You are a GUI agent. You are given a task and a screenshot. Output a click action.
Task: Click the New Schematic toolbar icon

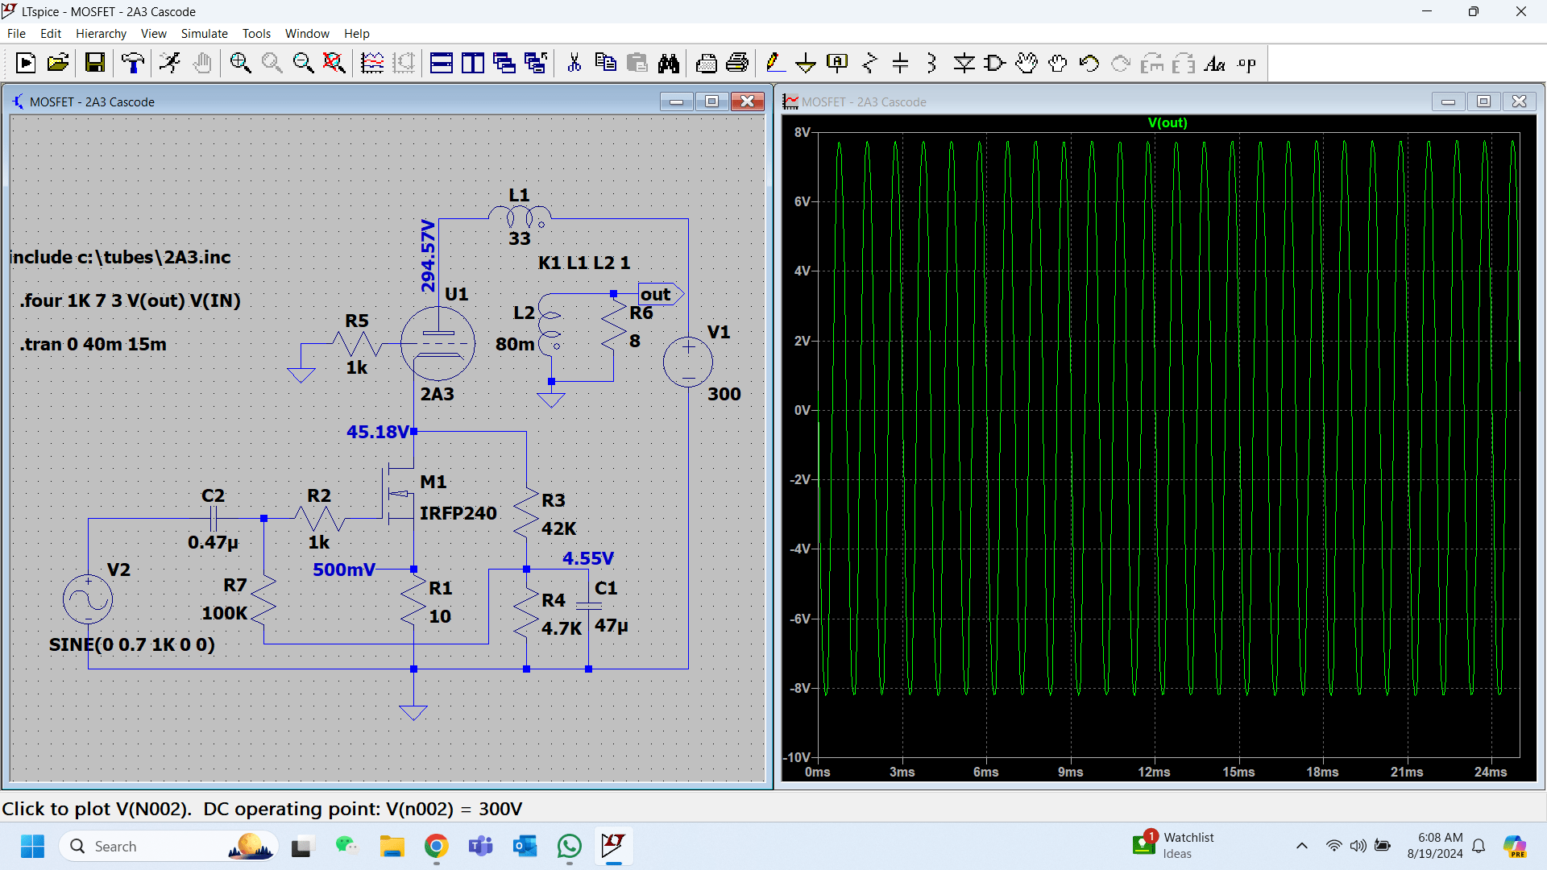pos(26,63)
